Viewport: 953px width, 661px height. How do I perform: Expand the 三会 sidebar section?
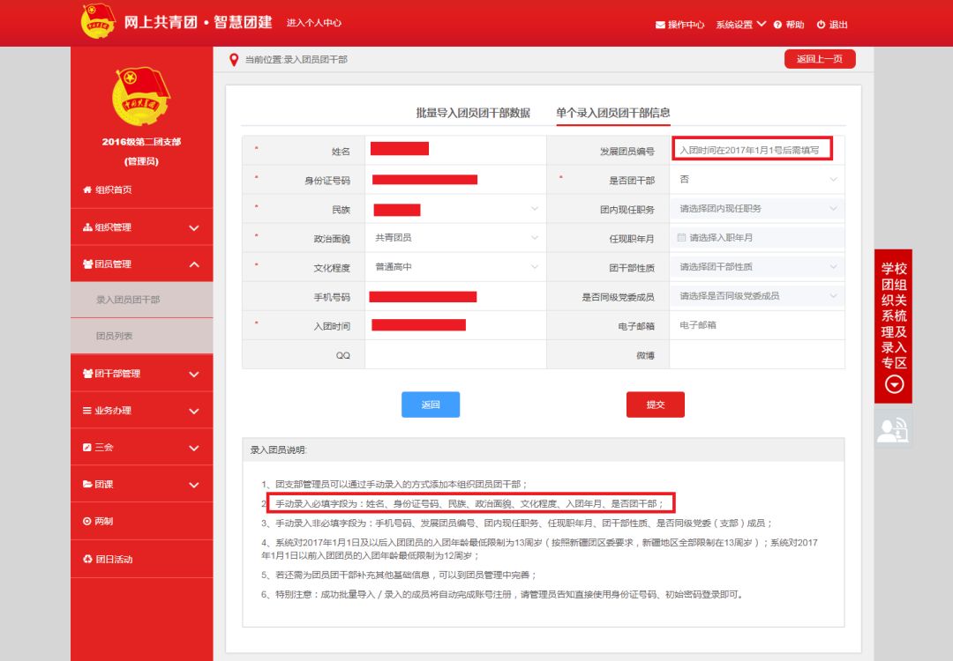tap(193, 448)
